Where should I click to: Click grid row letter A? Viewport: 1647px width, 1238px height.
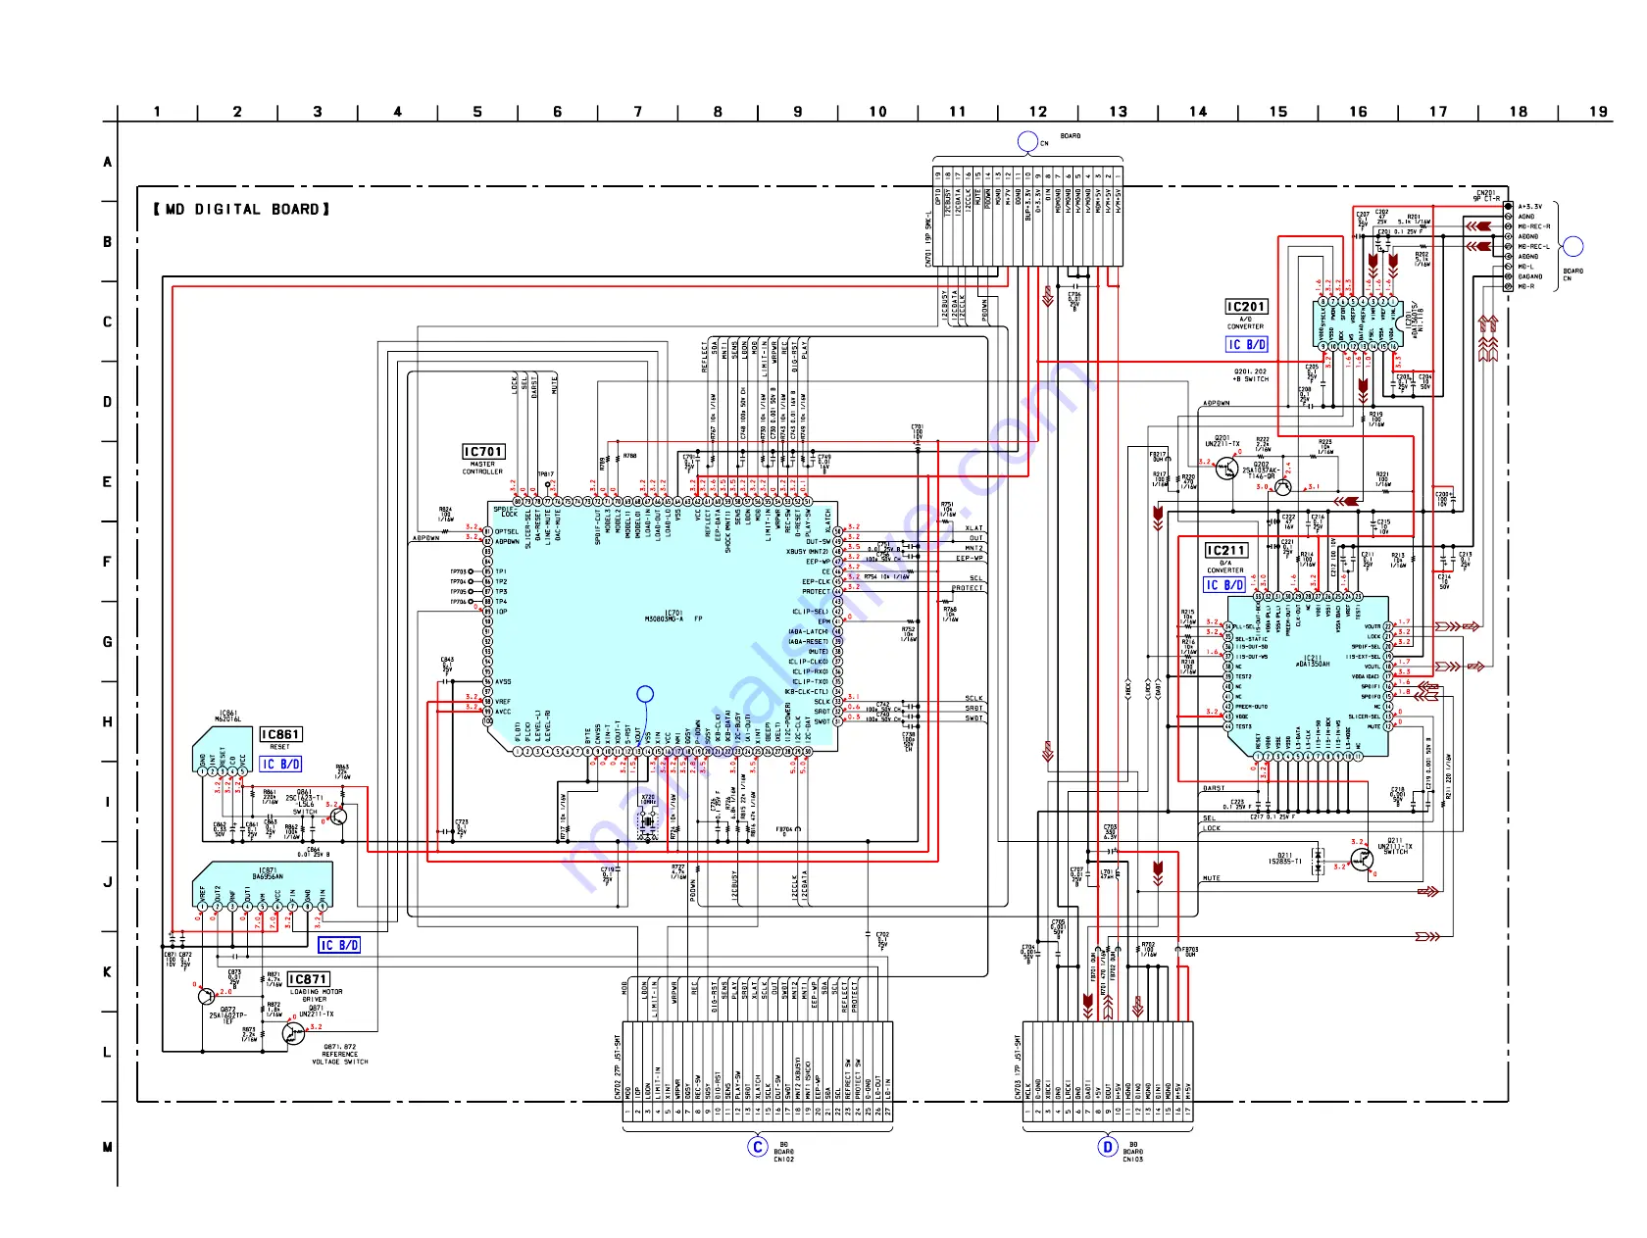(x=108, y=162)
